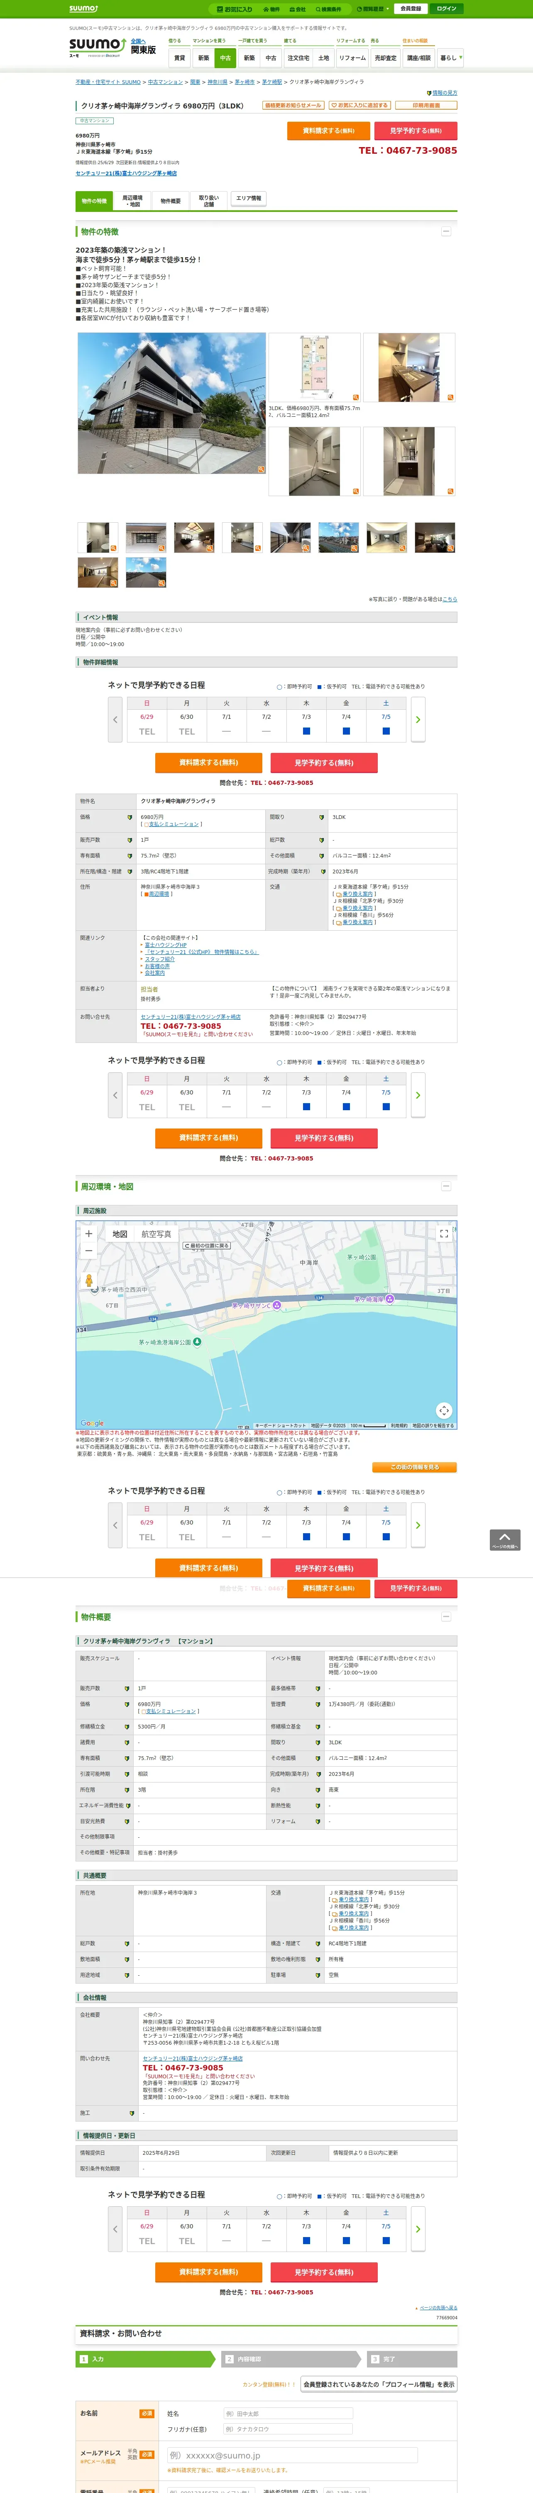Click the 全国へ link beside the logo

click(x=138, y=42)
